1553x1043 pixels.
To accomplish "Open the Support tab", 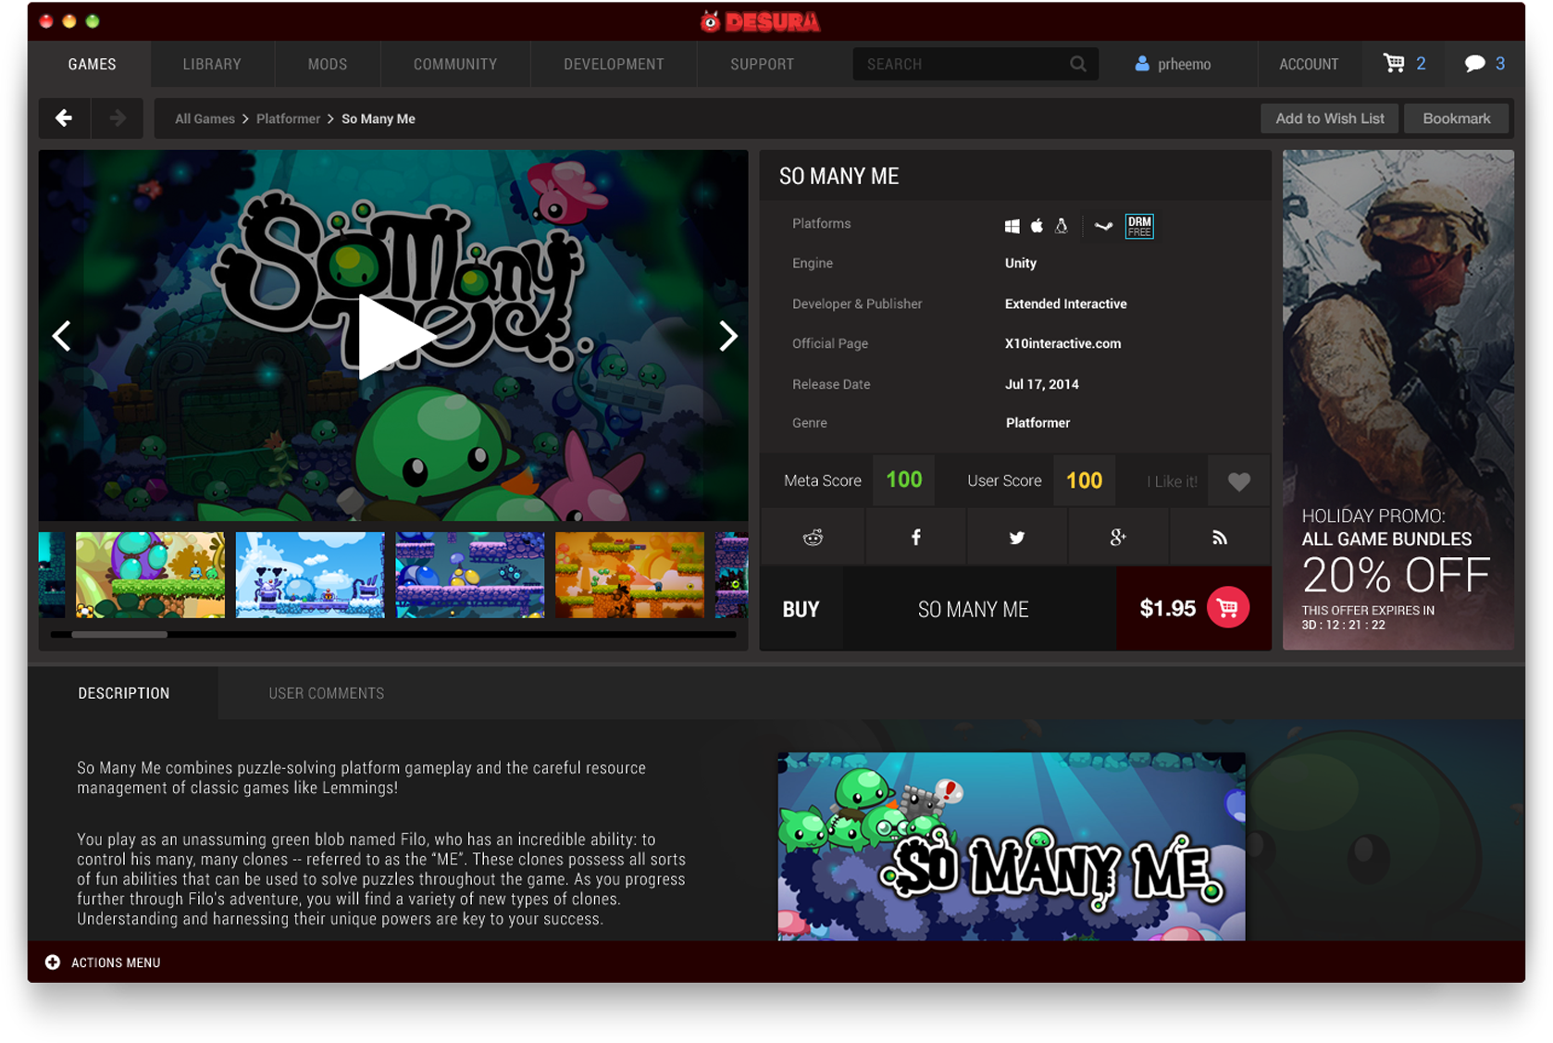I will pyautogui.click(x=762, y=64).
